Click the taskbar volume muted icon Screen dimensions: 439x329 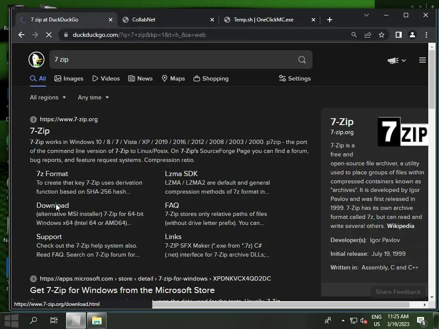(364, 320)
